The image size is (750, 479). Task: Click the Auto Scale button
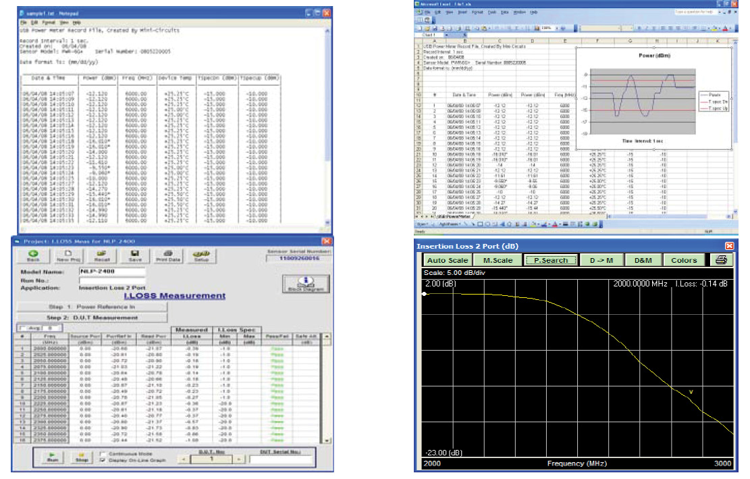point(448,260)
